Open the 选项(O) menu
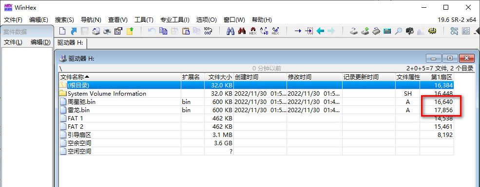Screen dimensions: 480x187 pyautogui.click(x=207, y=20)
